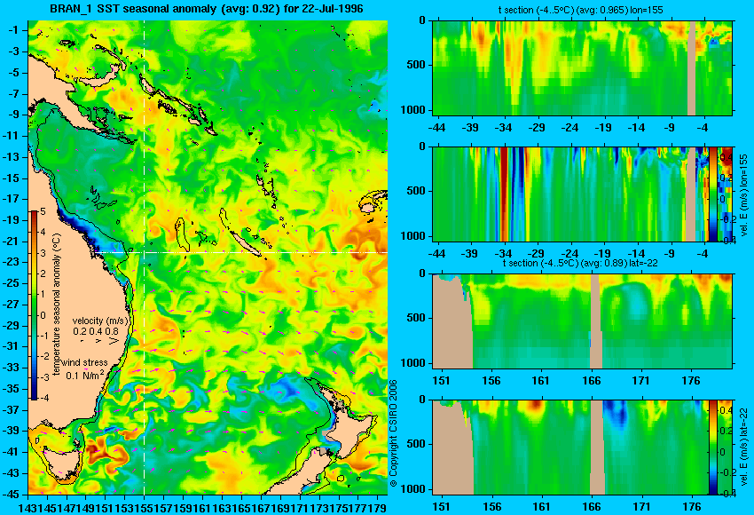The width and height of the screenshot is (754, 515).
Task: Click the "© Copyright CSIRO 2006" text
Action: coord(393,433)
